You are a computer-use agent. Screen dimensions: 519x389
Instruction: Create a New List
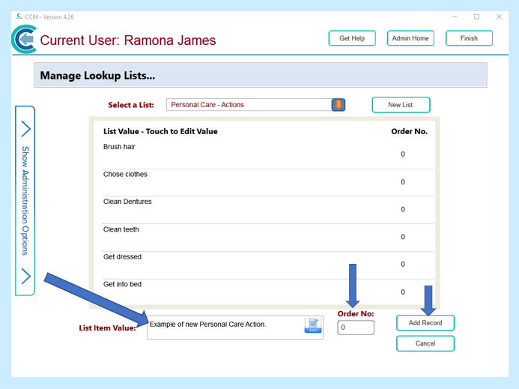pos(401,105)
